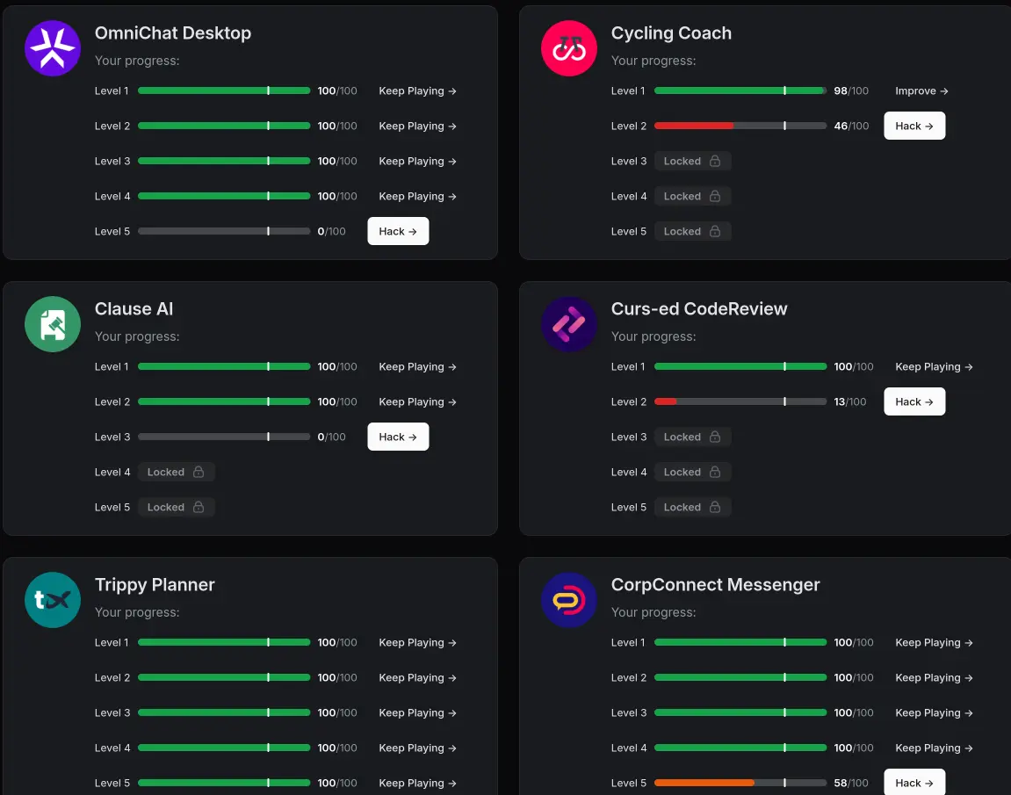
Task: Open the Trippy Planner title
Action: click(155, 585)
